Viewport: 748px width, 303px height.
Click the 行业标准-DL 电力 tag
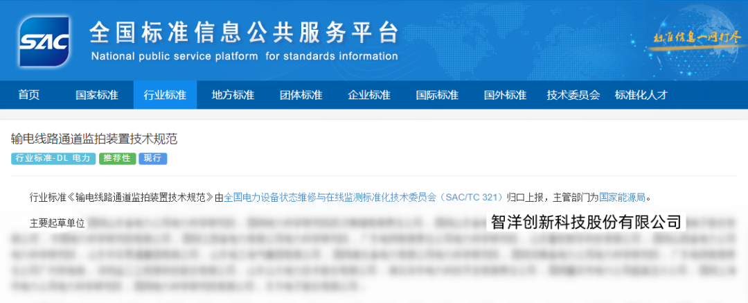click(x=53, y=159)
